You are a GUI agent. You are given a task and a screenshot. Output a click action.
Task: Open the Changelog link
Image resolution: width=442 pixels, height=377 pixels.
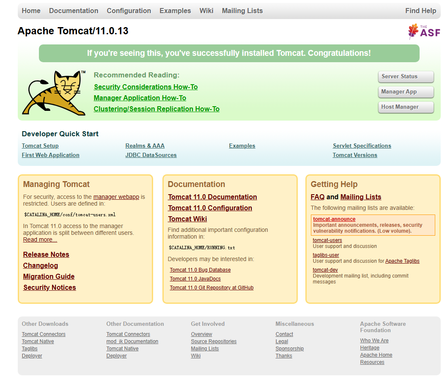tap(41, 266)
